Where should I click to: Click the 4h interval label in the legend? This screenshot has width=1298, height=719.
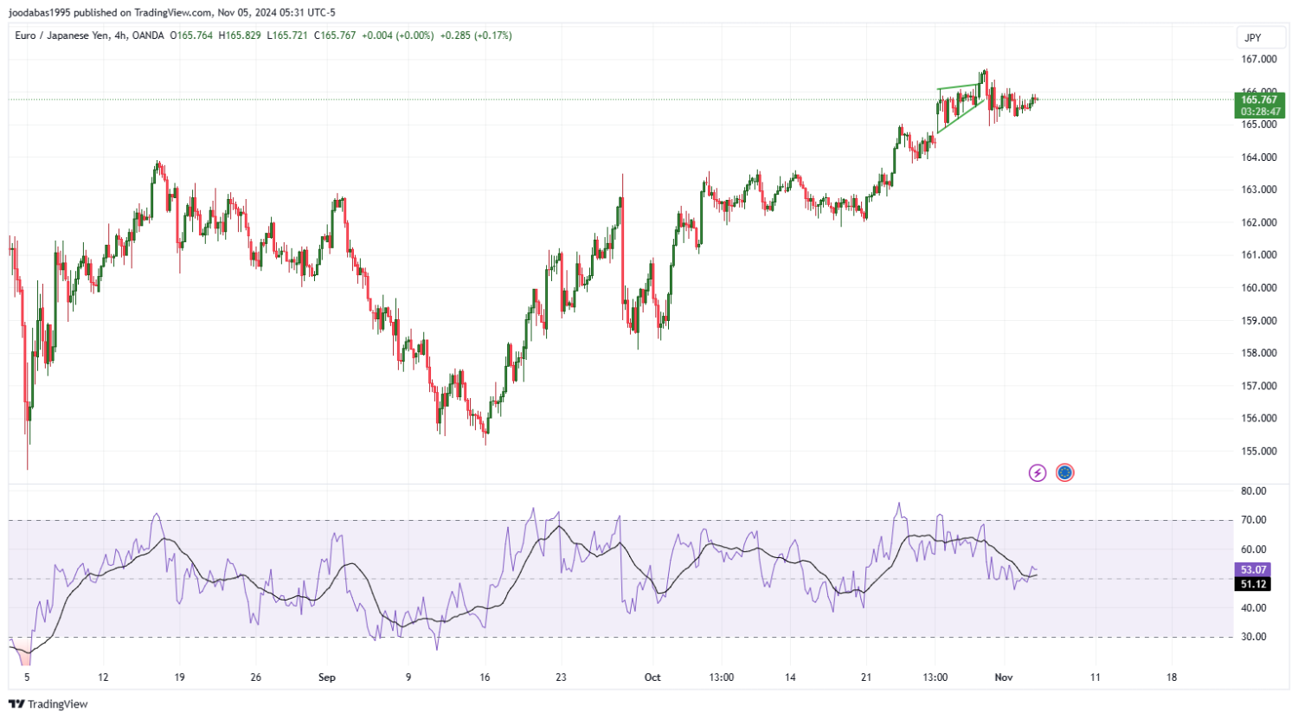(x=120, y=35)
